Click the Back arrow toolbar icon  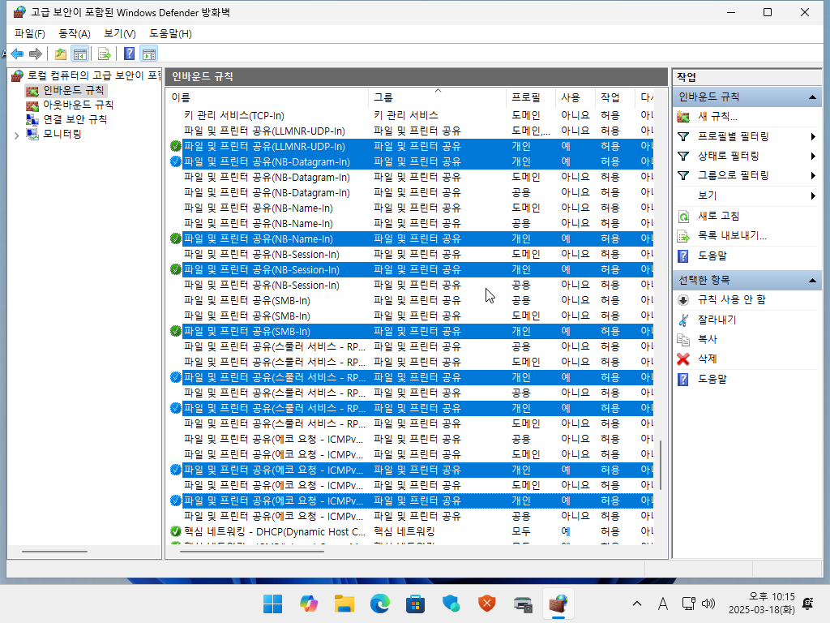coord(17,54)
